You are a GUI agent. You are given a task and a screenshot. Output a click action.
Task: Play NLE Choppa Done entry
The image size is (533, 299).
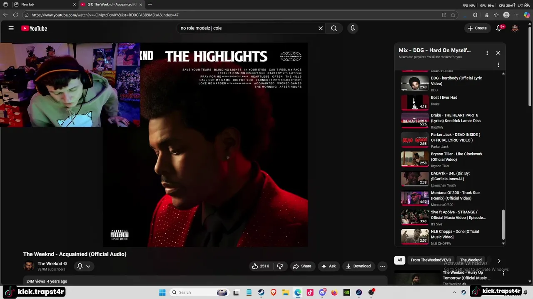450,237
